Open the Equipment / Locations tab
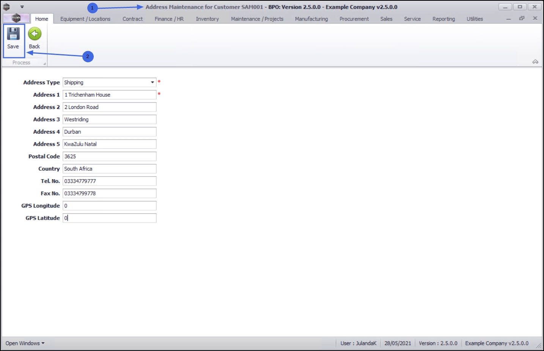 85,19
